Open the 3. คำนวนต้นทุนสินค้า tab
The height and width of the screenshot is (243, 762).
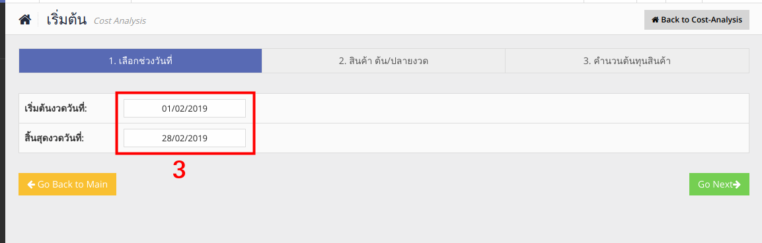point(627,61)
